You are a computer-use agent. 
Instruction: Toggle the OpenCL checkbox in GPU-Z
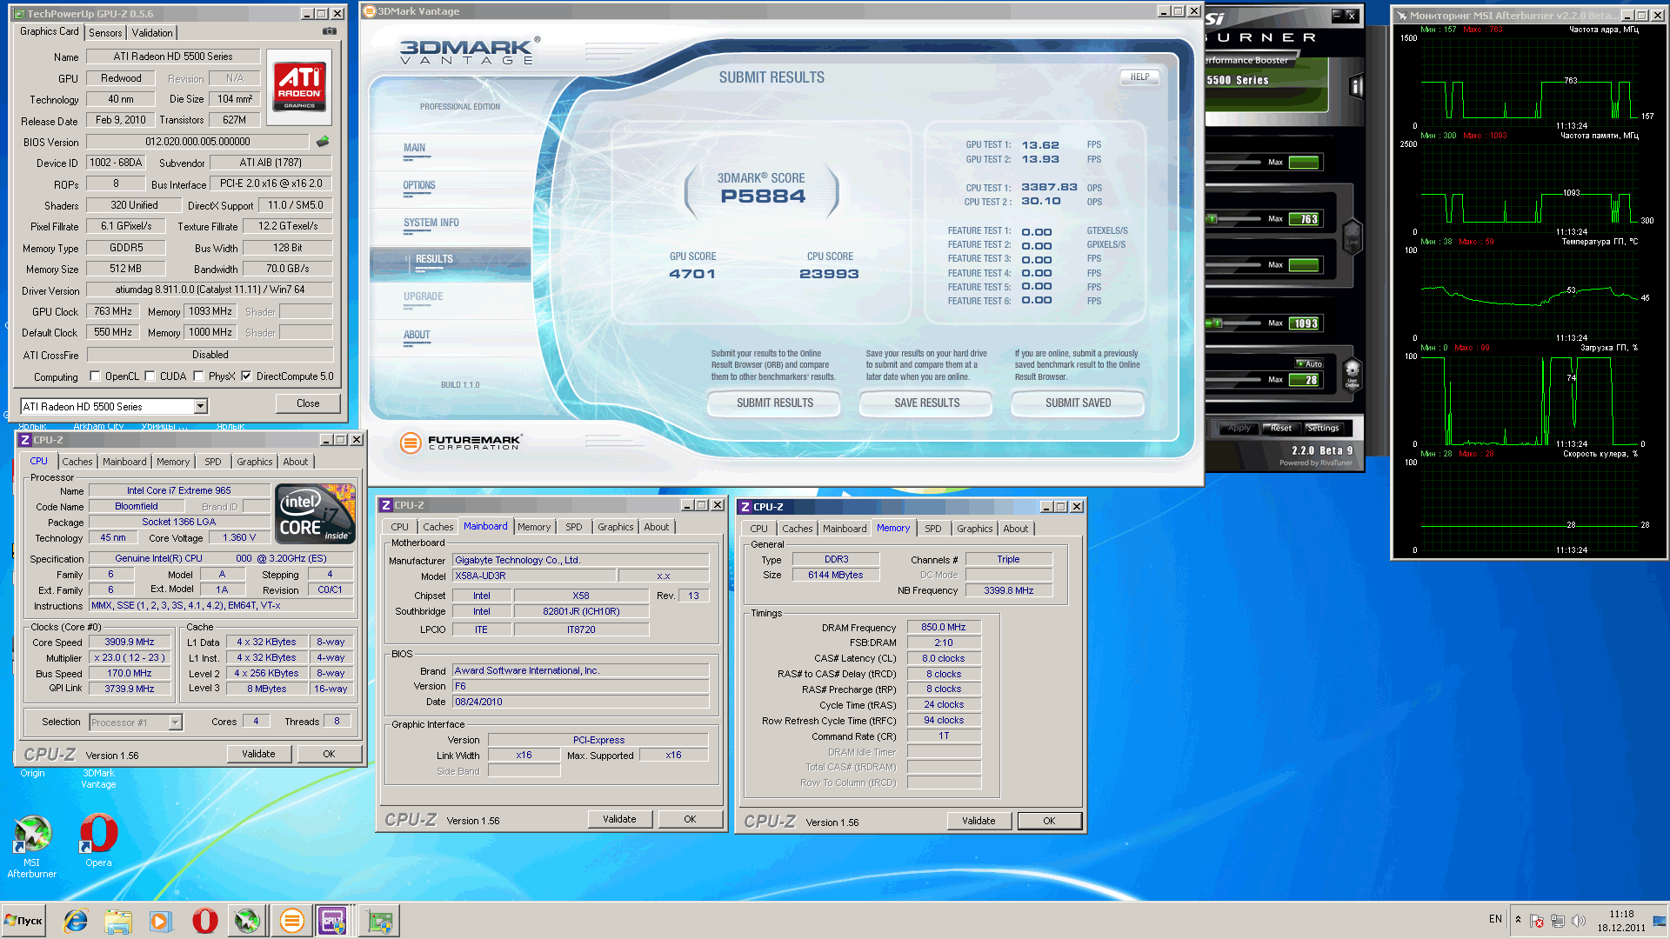point(96,376)
